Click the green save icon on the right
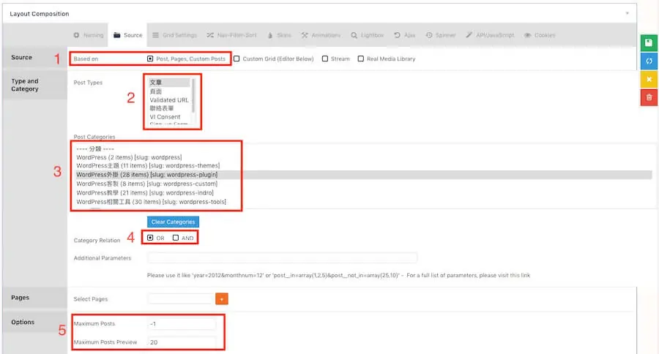 click(649, 43)
